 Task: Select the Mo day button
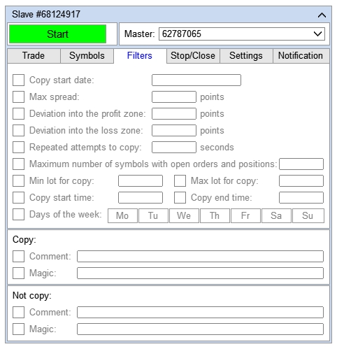point(122,215)
